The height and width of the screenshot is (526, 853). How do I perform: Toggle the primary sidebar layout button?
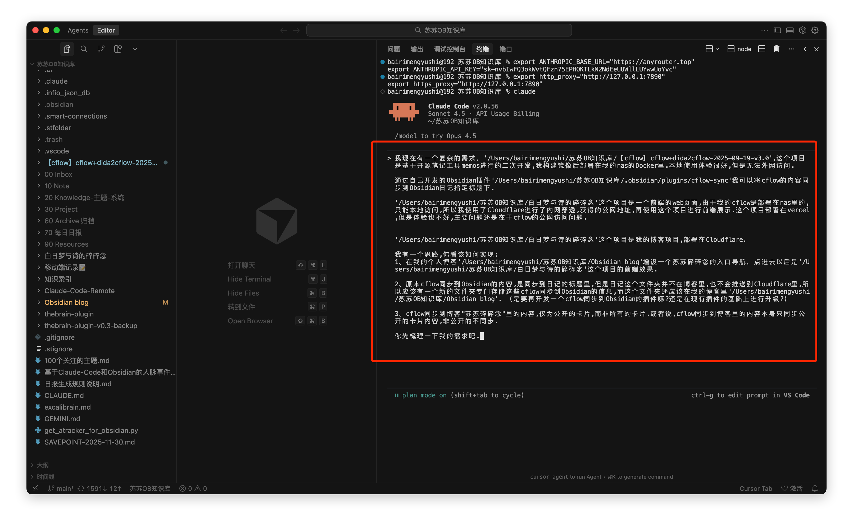click(777, 30)
